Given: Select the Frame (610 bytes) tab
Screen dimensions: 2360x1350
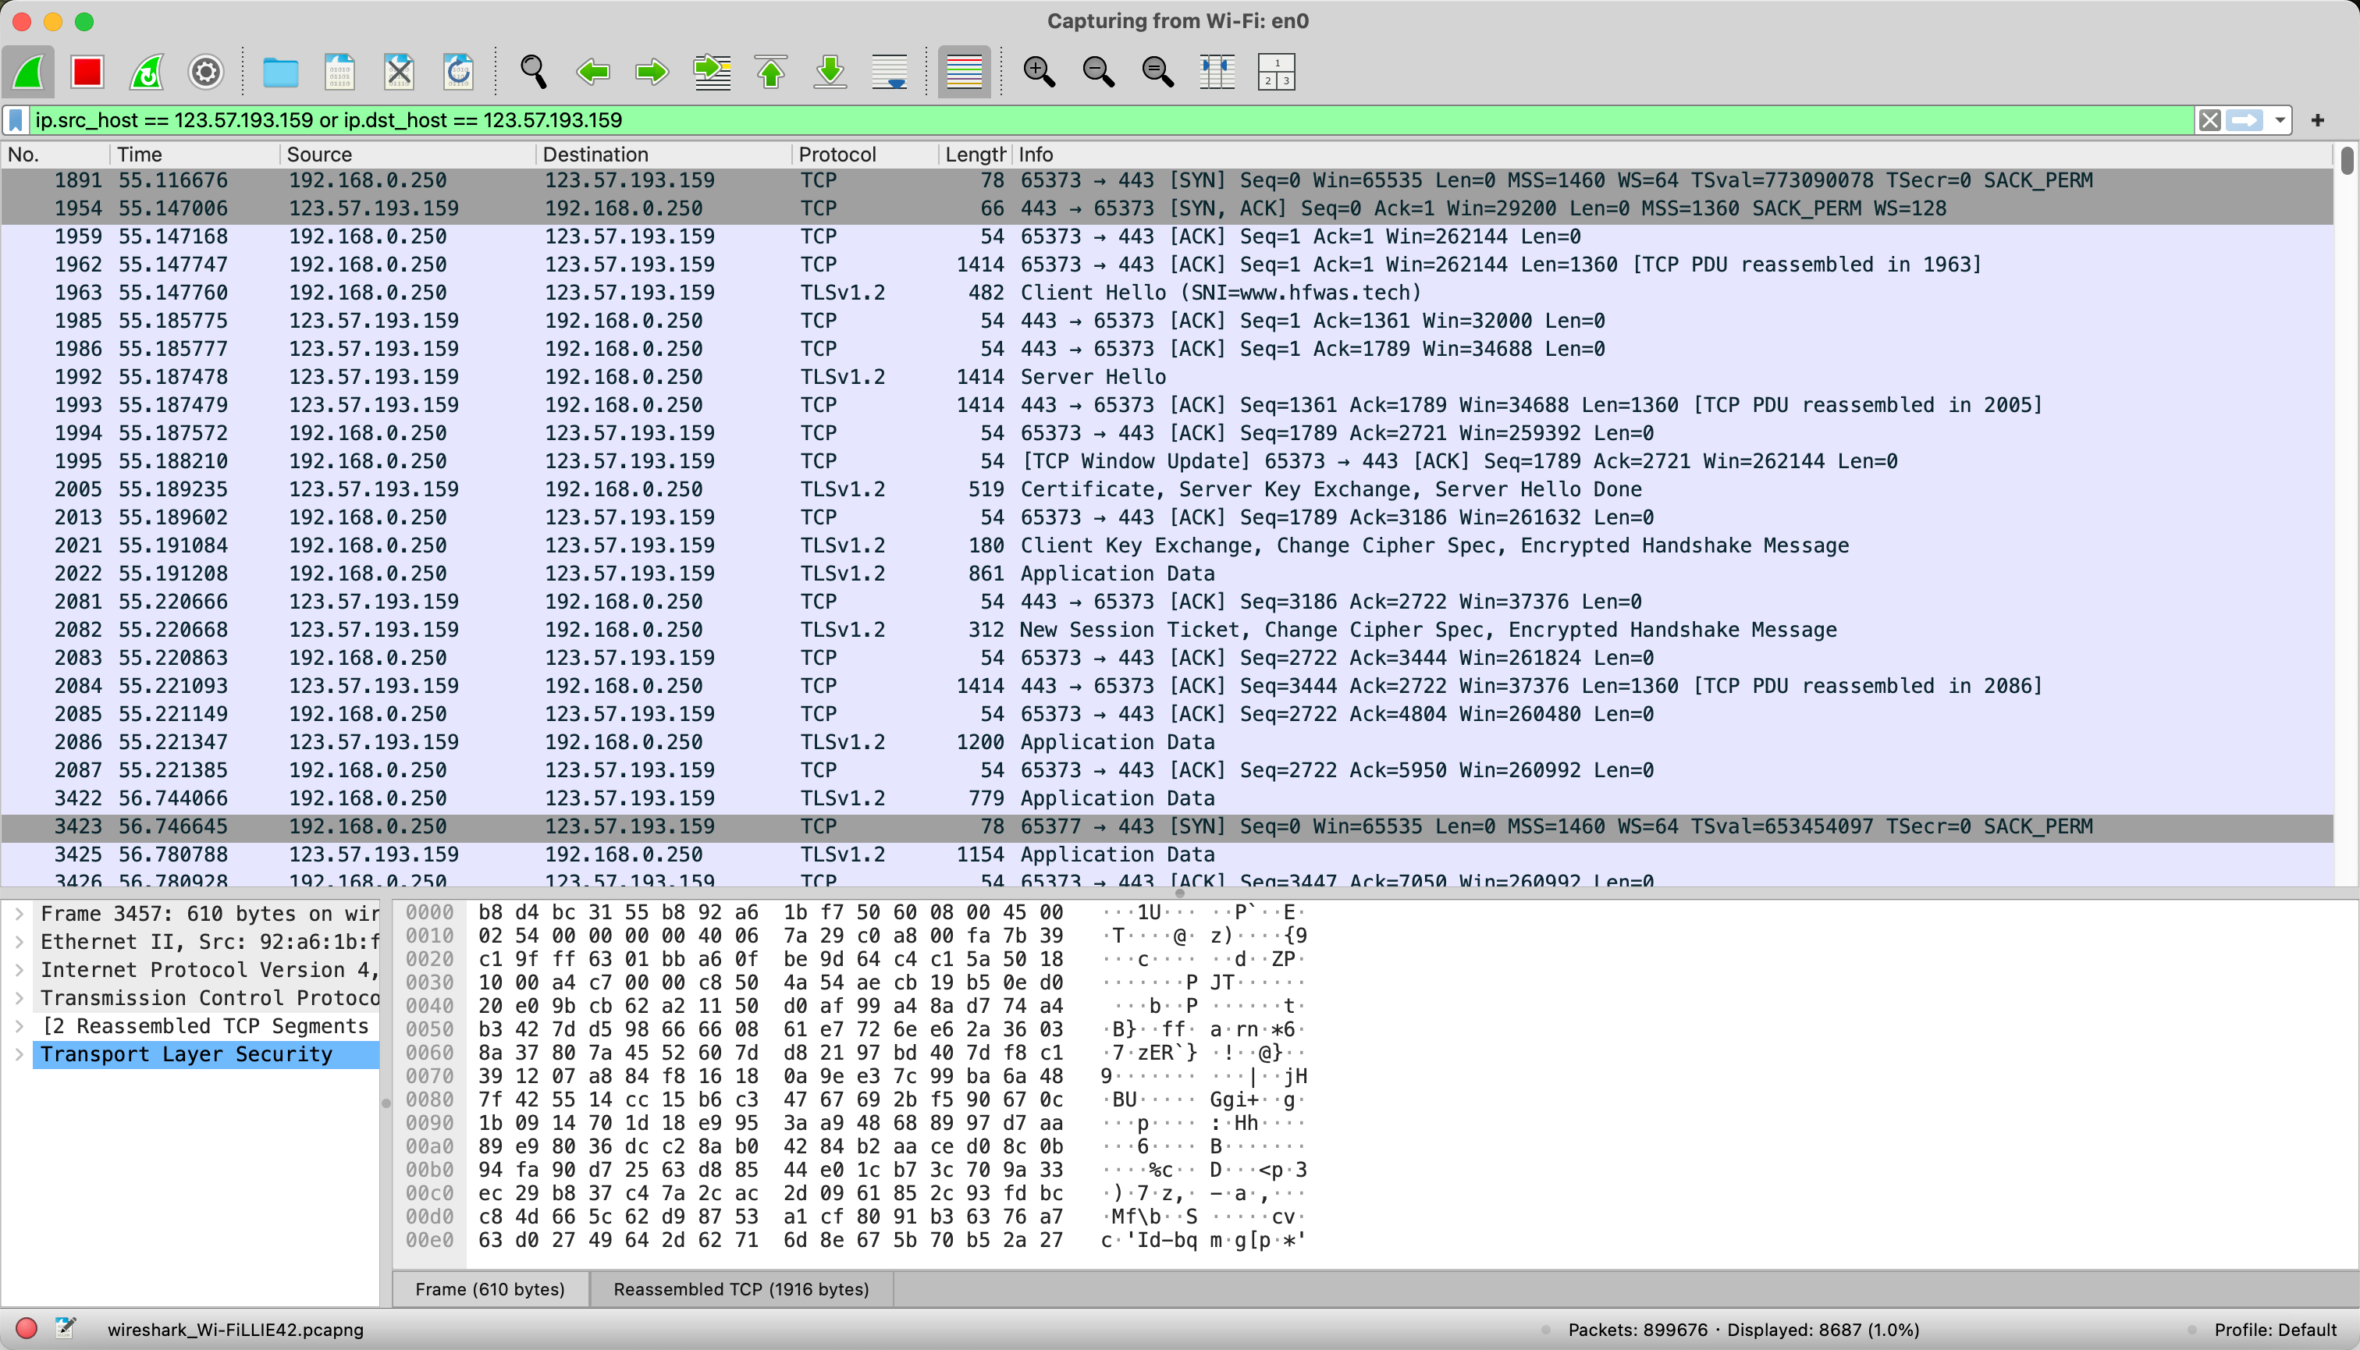Looking at the screenshot, I should point(489,1289).
